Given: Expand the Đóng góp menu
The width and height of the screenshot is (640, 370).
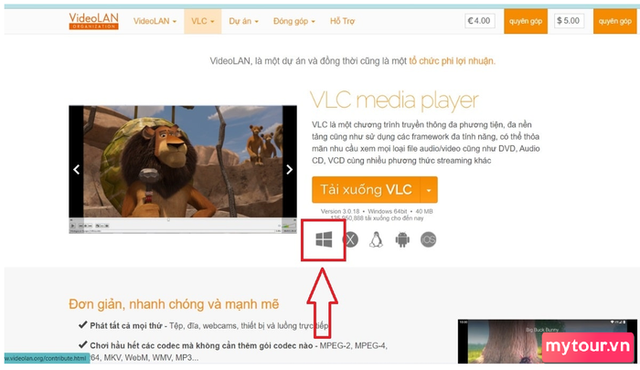Looking at the screenshot, I should 293,21.
